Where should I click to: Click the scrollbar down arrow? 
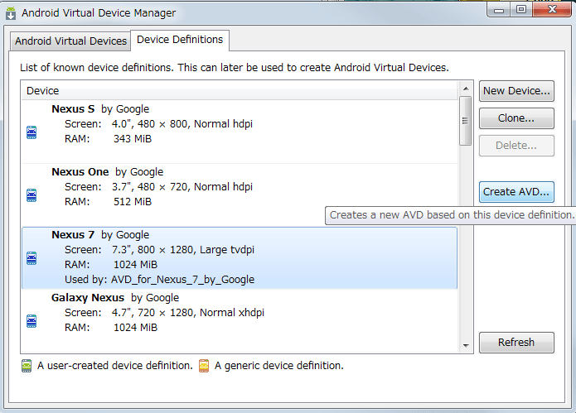coord(466,345)
